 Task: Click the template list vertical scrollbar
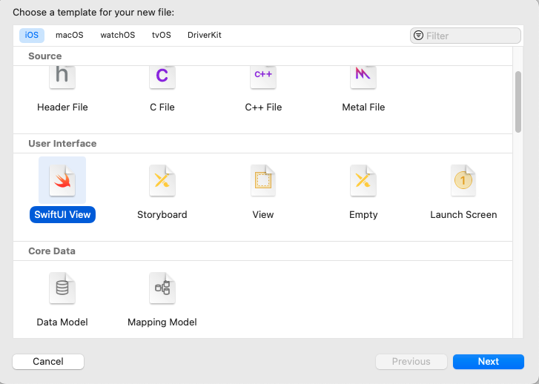click(x=518, y=100)
